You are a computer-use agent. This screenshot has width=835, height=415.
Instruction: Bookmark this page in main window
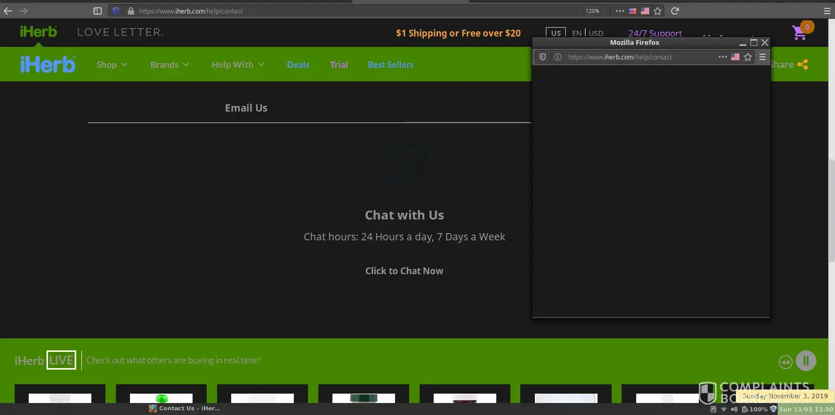pyautogui.click(x=658, y=11)
